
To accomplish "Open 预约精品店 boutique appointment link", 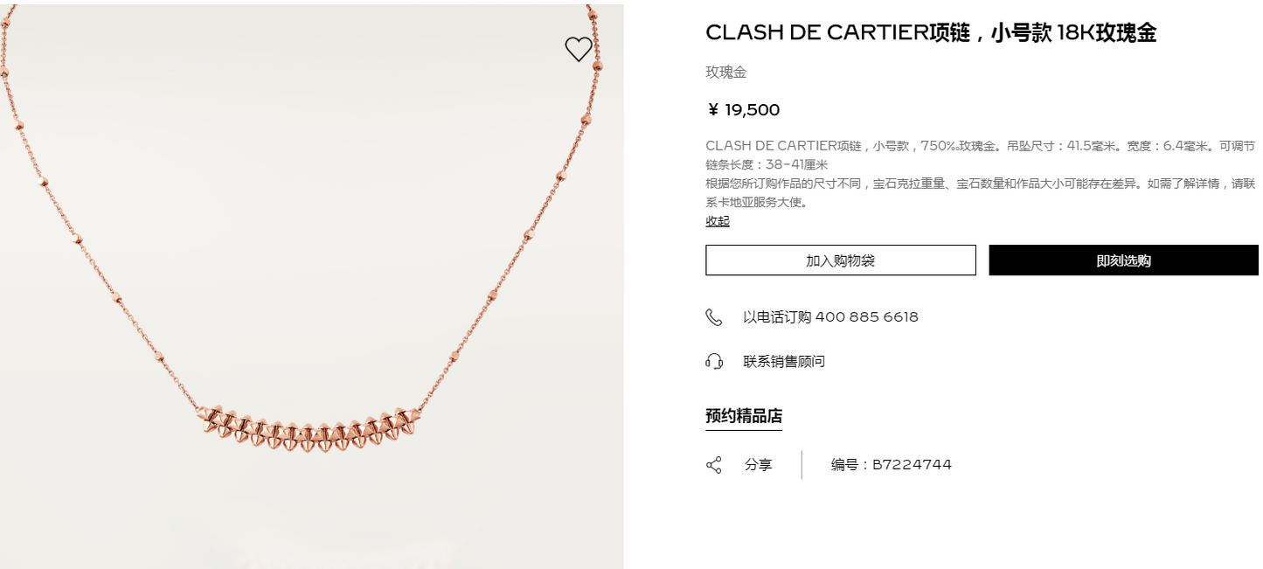I will point(744,416).
